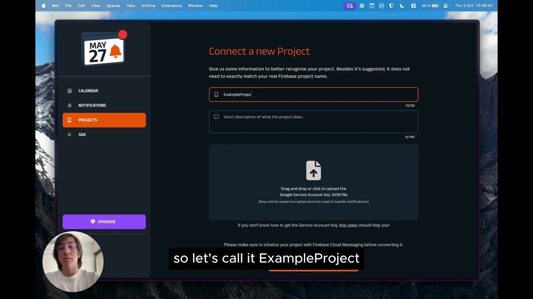This screenshot has height=299, width=533.
Task: Click the date and time Thu 3 Oct
Action: pos(473,6)
